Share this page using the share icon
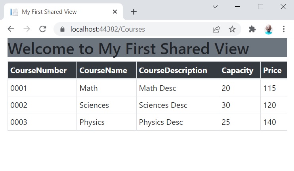This screenshot has width=294, height=171. pyautogui.click(x=216, y=29)
